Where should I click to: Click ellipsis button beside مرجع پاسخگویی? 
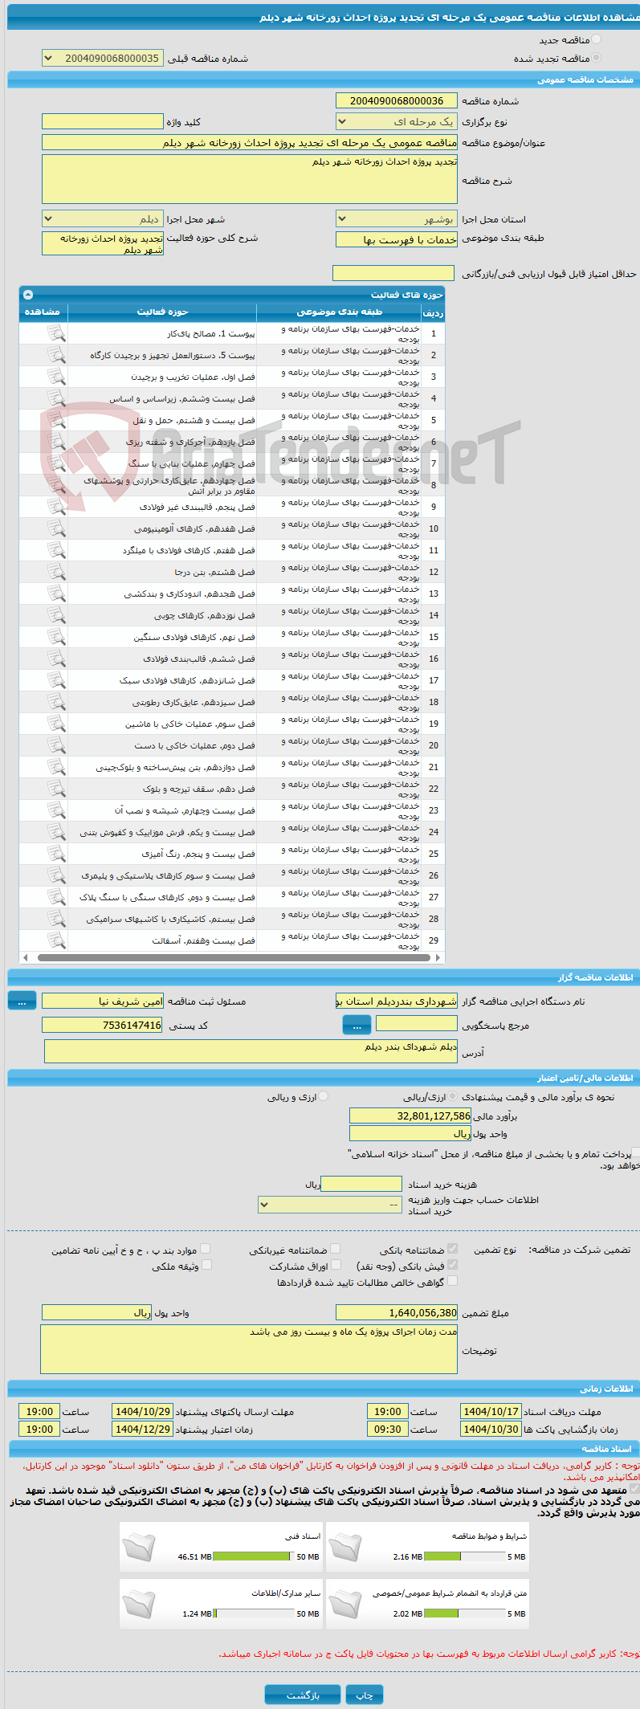pos(357,1026)
